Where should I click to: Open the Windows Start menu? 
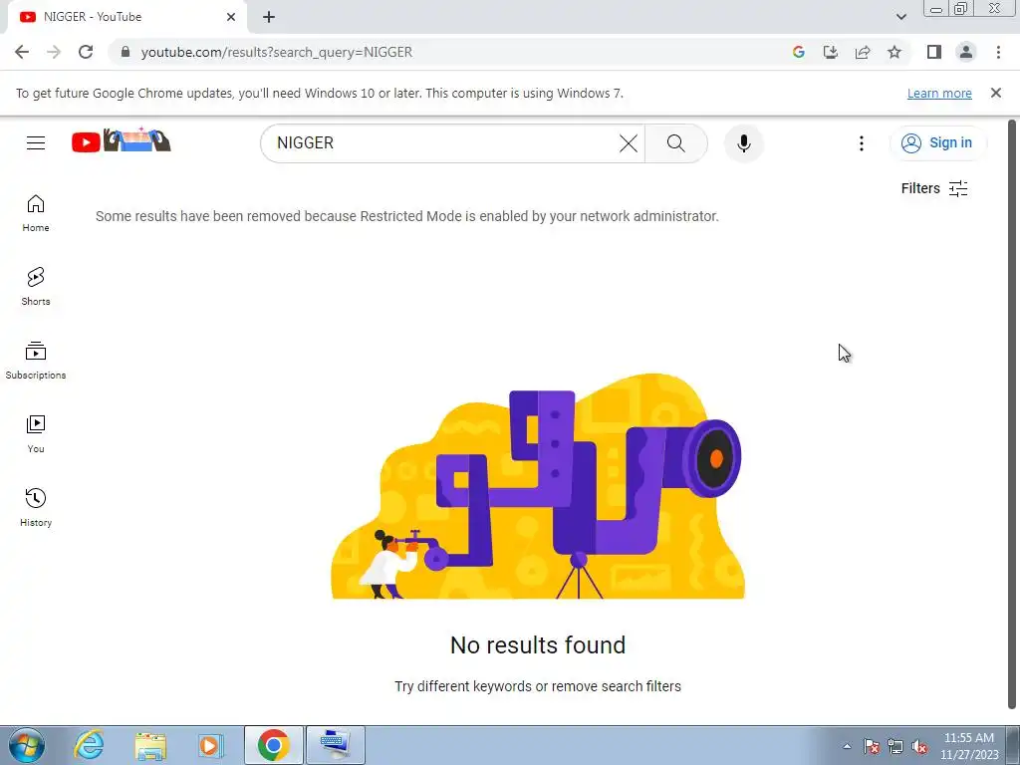click(27, 745)
